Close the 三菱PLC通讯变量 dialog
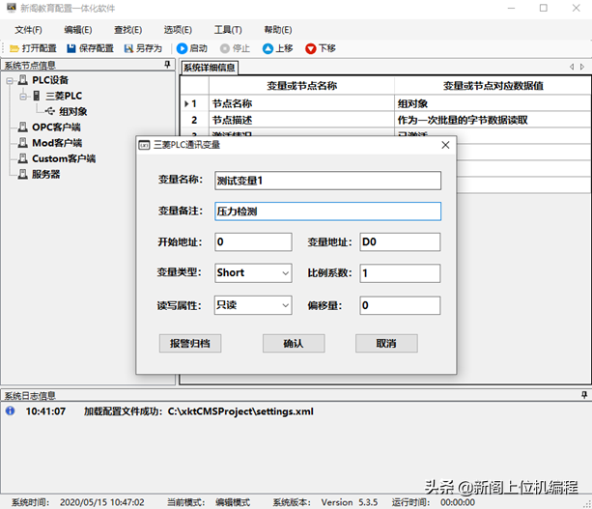This screenshot has height=509, width=592. coord(445,145)
